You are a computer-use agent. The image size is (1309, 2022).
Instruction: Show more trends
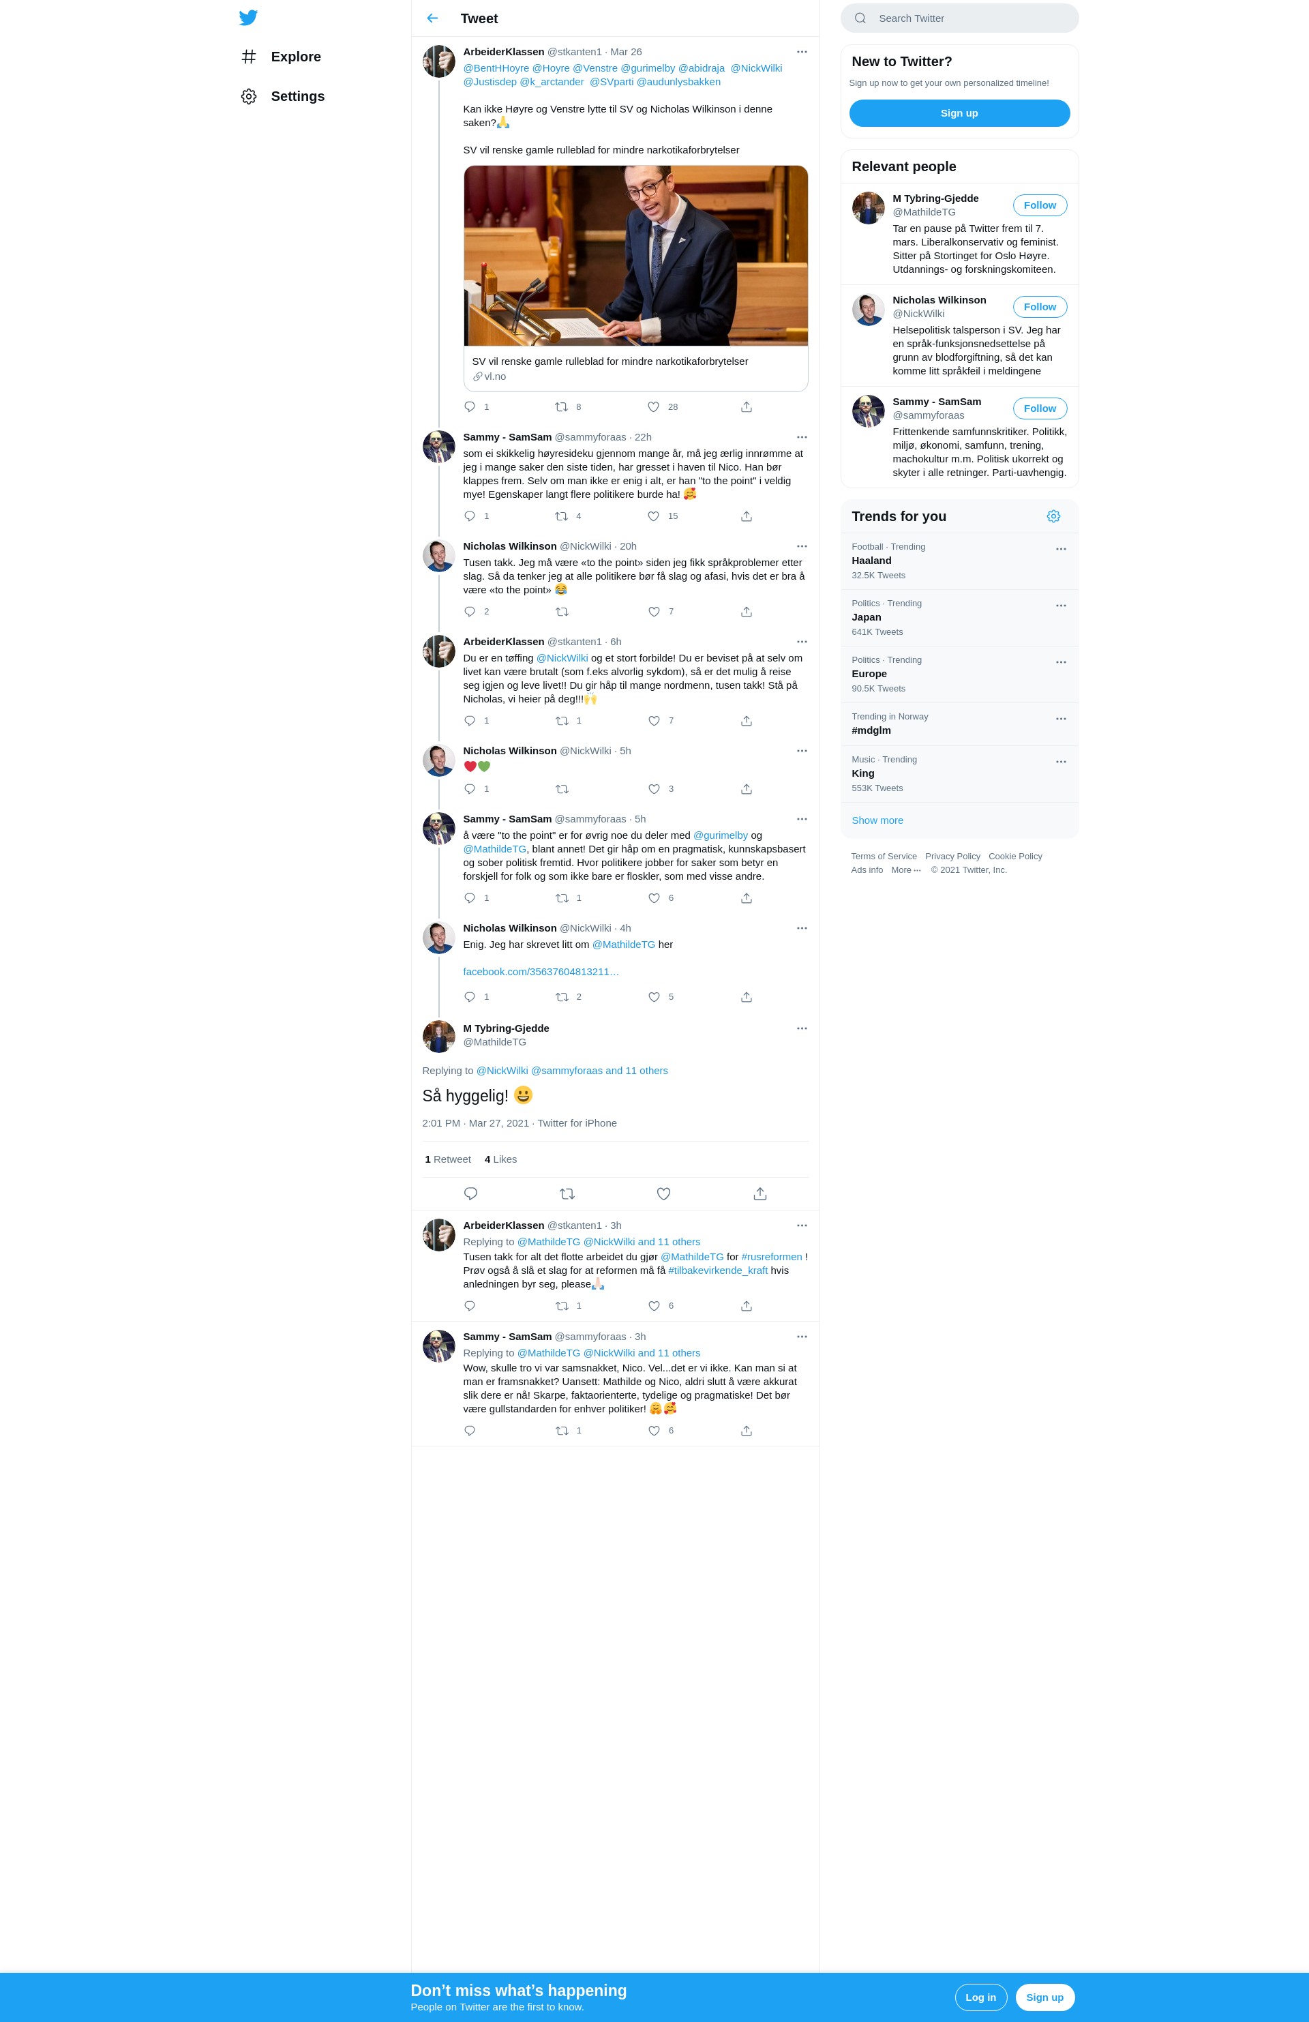877,820
